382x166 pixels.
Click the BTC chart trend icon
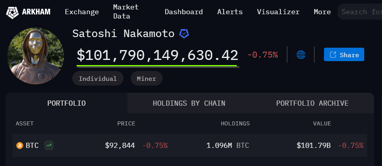[49, 145]
